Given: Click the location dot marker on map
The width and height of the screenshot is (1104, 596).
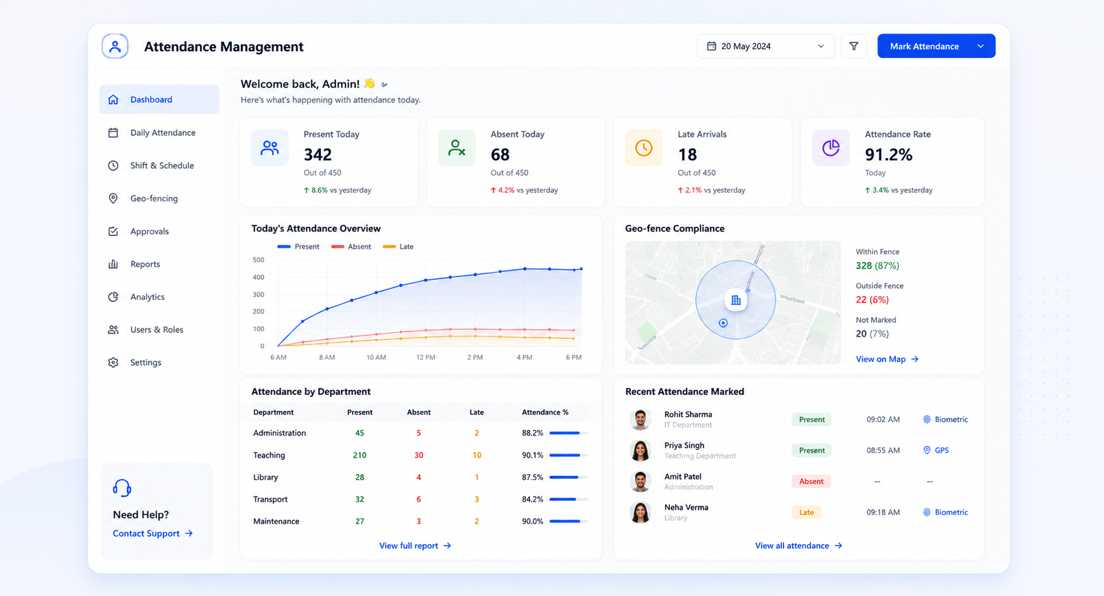Looking at the screenshot, I should pyautogui.click(x=723, y=323).
